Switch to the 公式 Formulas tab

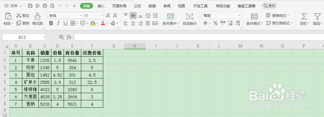(x=138, y=6)
